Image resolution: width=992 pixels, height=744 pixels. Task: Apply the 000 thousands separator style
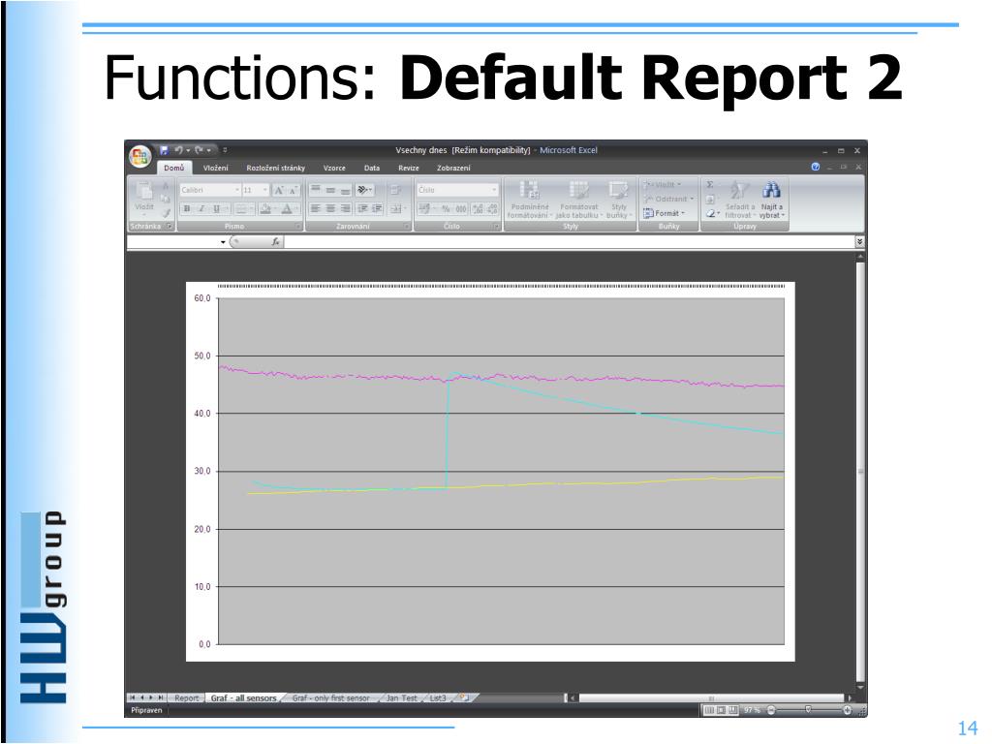pos(461,209)
